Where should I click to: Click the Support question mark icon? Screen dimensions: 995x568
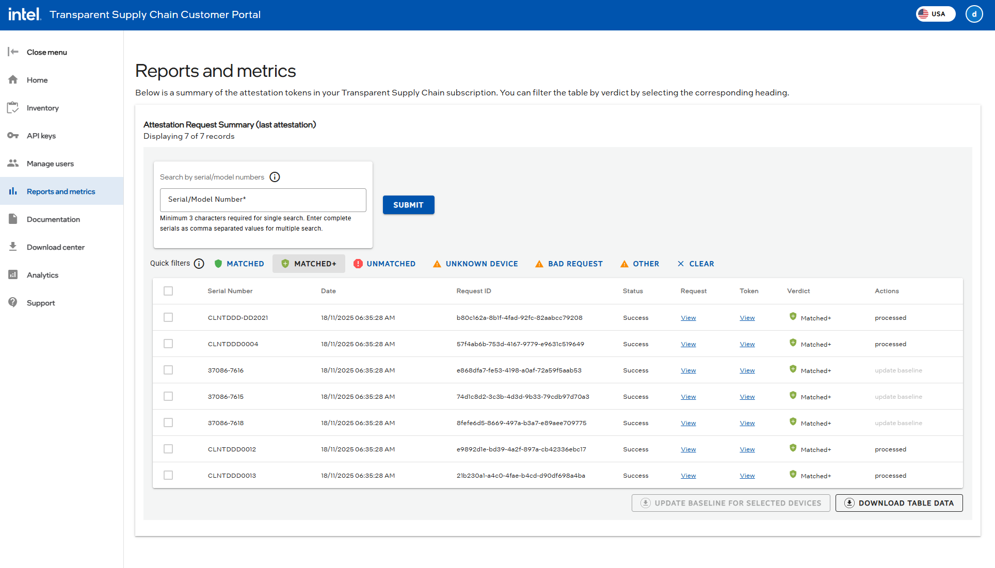pos(13,302)
